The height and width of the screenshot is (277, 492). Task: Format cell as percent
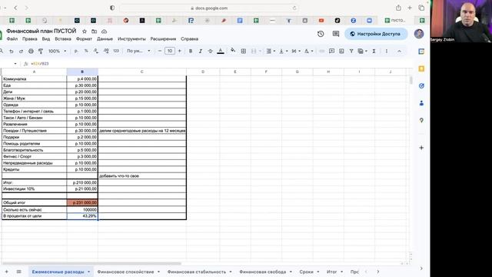coord(86,52)
